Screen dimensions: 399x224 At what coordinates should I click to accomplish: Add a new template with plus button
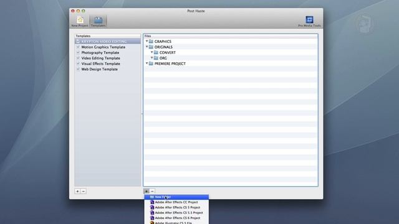pyautogui.click(x=77, y=191)
